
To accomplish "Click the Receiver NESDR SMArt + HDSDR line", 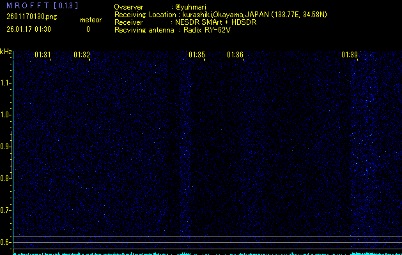I will (x=185, y=22).
